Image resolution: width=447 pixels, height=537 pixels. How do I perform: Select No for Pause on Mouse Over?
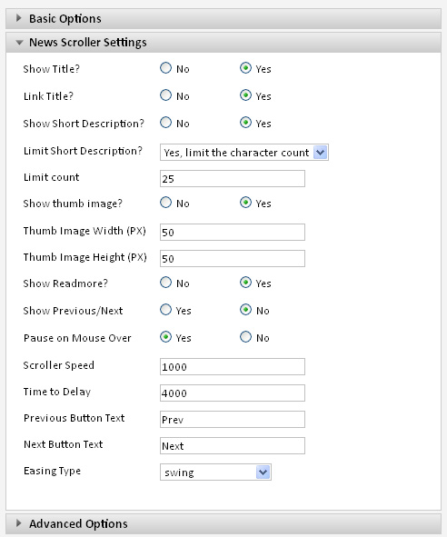(x=245, y=337)
